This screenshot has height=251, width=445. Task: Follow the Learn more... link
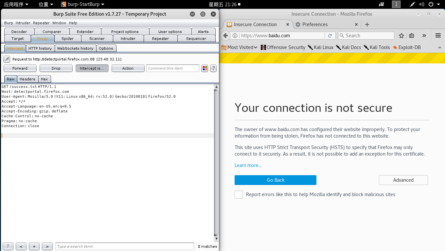pyautogui.click(x=248, y=165)
